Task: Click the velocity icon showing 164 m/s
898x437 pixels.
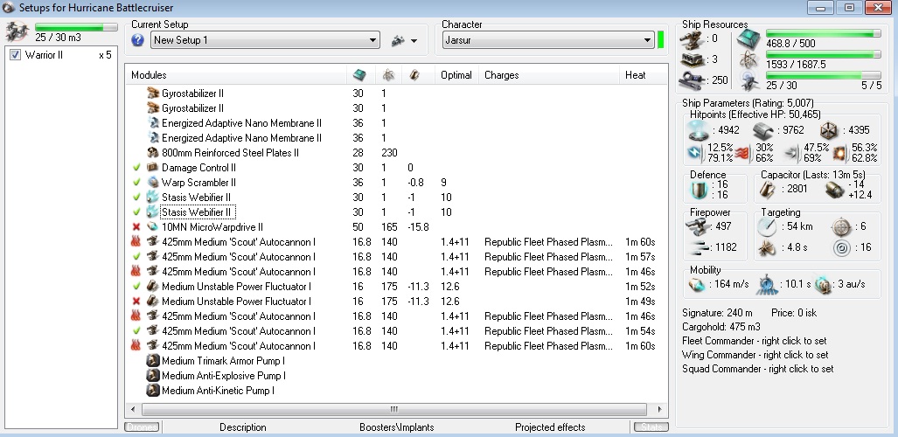Action: pyautogui.click(x=697, y=284)
